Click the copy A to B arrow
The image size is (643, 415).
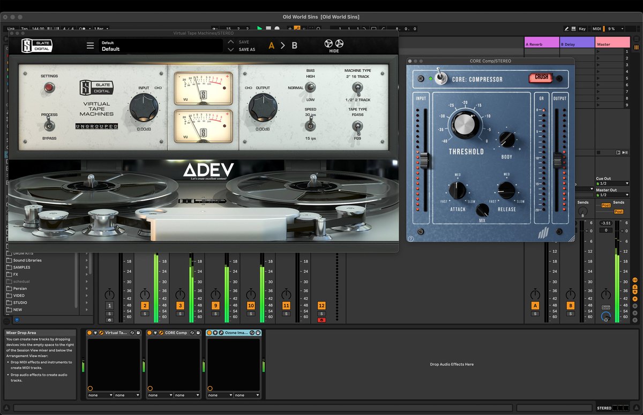coord(283,46)
